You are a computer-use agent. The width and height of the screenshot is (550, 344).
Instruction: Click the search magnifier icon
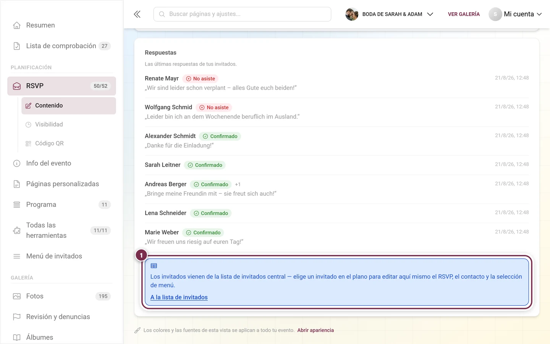pyautogui.click(x=162, y=14)
